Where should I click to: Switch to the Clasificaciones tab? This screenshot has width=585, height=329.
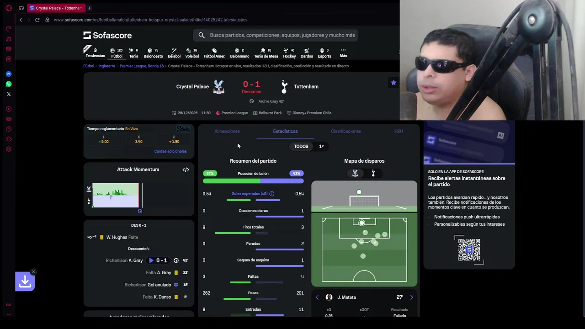[x=346, y=131]
